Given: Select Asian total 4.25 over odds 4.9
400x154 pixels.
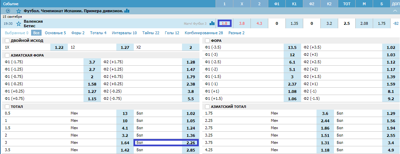Looking at the screenshot, I should (391, 150).
